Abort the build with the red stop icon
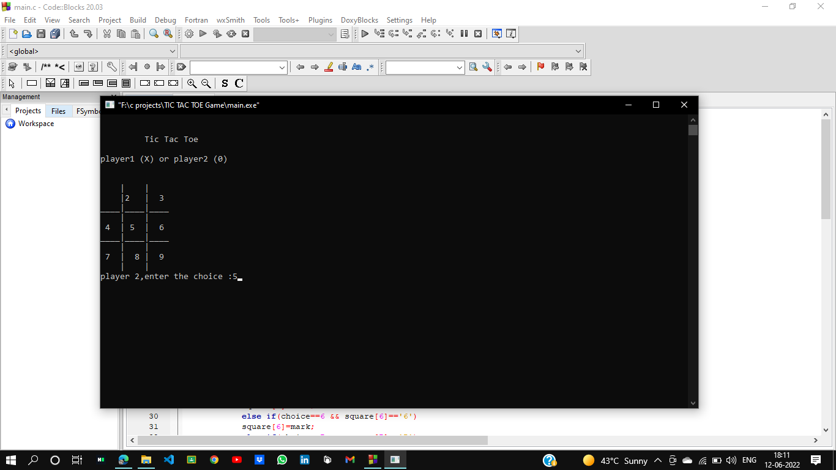This screenshot has height=470, width=836. [245, 34]
